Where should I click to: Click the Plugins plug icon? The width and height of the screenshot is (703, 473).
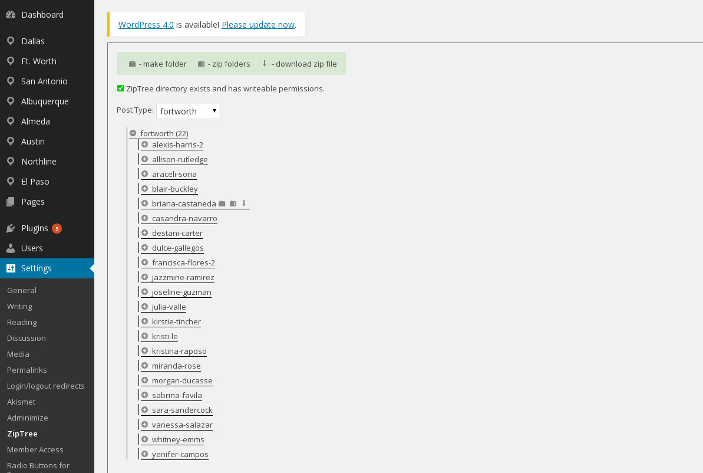pyautogui.click(x=10, y=228)
